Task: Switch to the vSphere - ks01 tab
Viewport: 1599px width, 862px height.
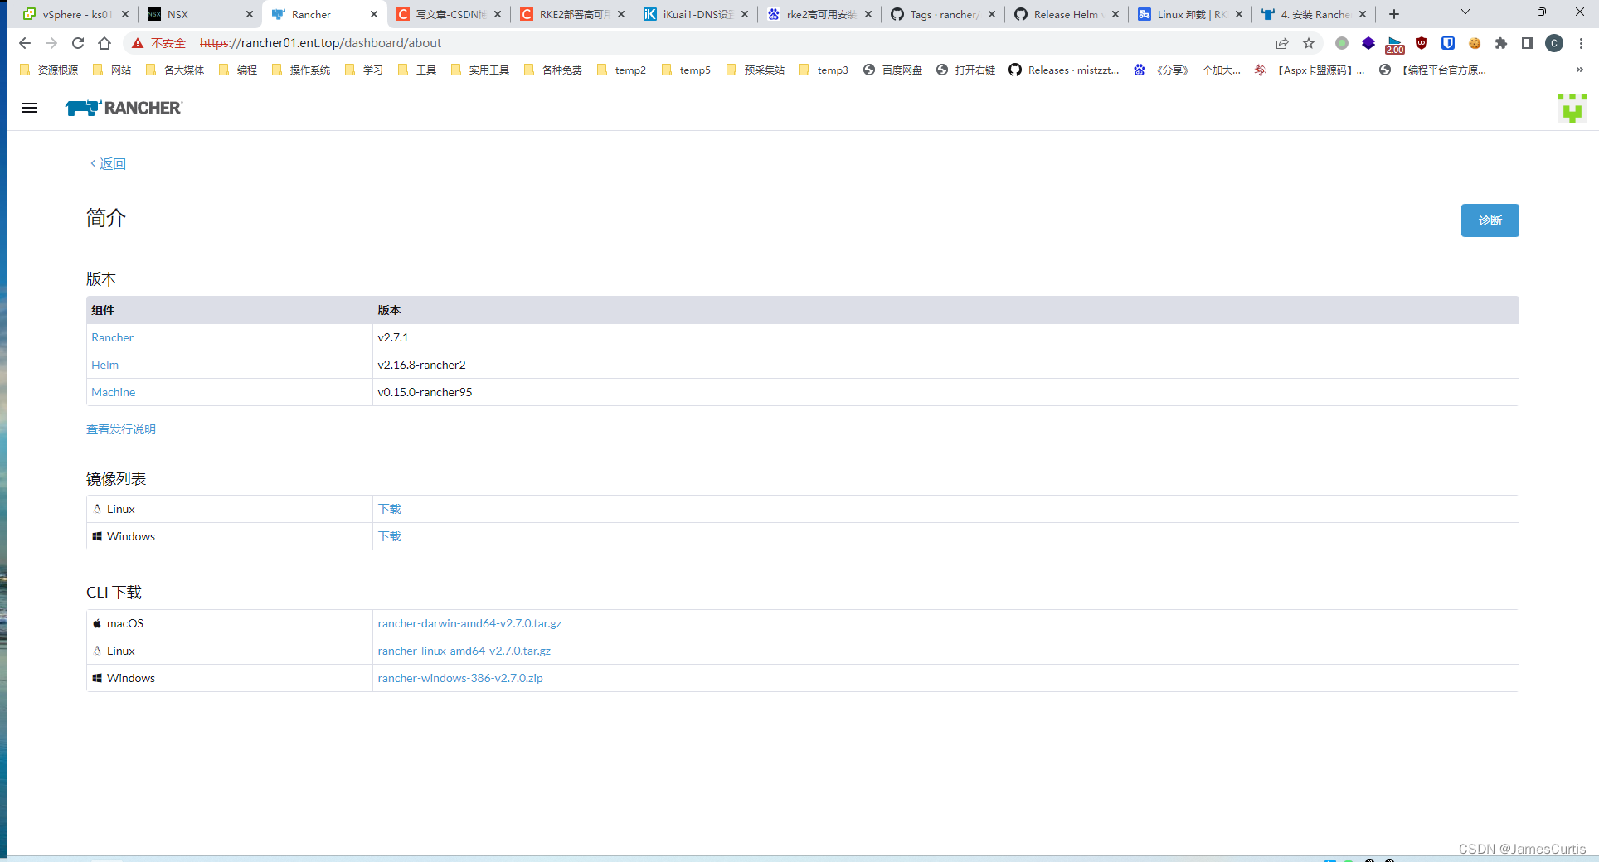Action: point(75,14)
